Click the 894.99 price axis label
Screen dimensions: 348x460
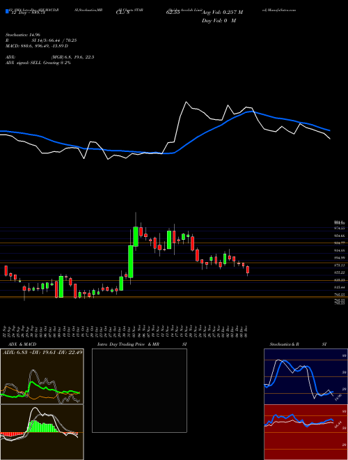[x=340, y=258]
